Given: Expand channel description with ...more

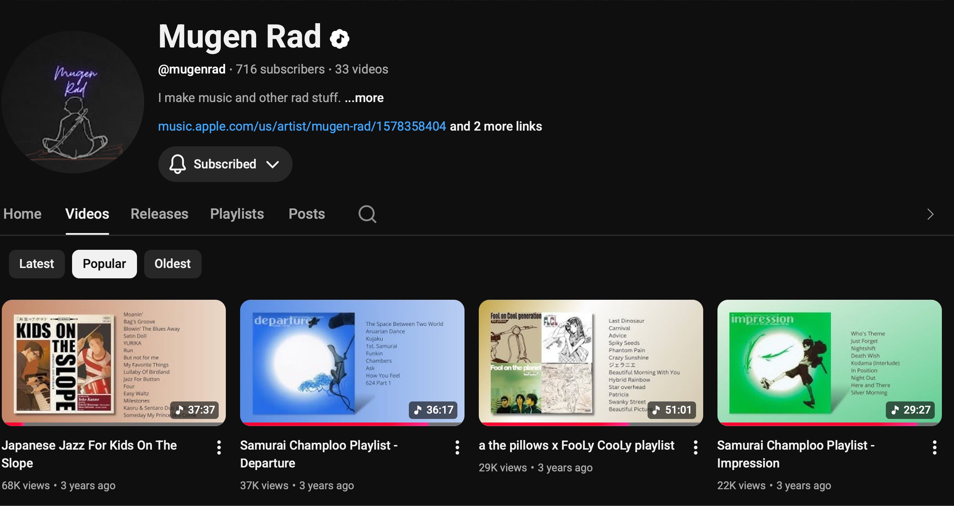Looking at the screenshot, I should [x=364, y=98].
